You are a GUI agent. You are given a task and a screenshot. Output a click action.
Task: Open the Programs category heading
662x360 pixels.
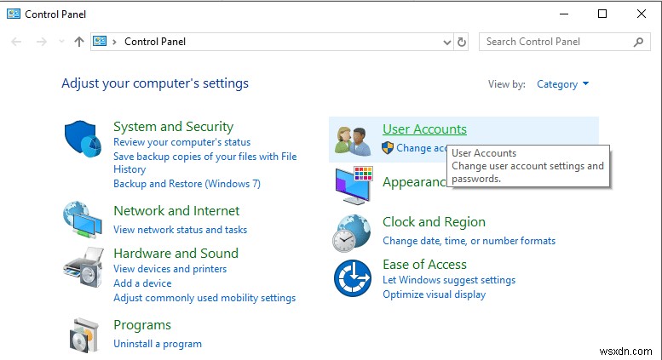(x=142, y=325)
